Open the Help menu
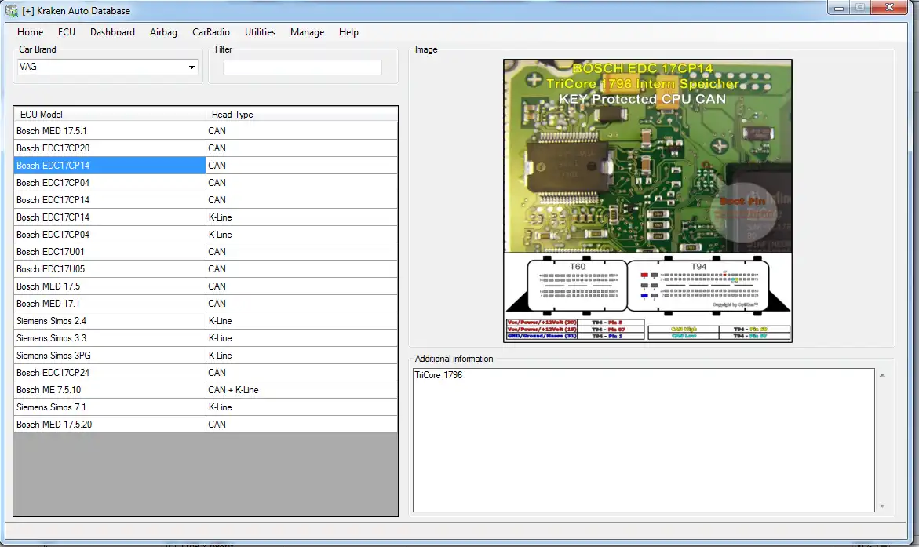919x547 pixels. click(348, 32)
